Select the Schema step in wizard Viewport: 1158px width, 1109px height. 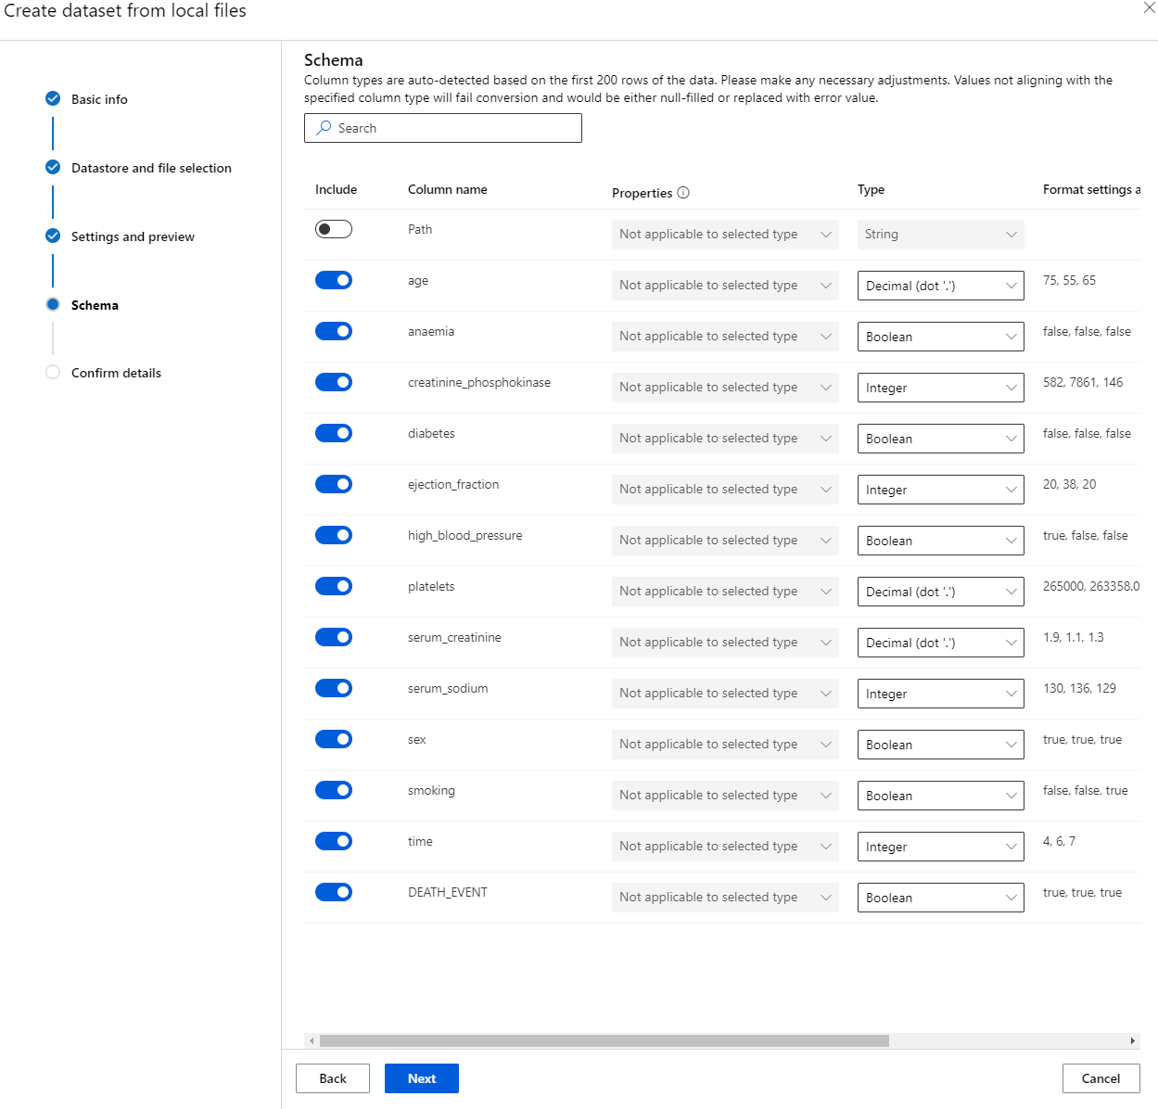pos(95,305)
